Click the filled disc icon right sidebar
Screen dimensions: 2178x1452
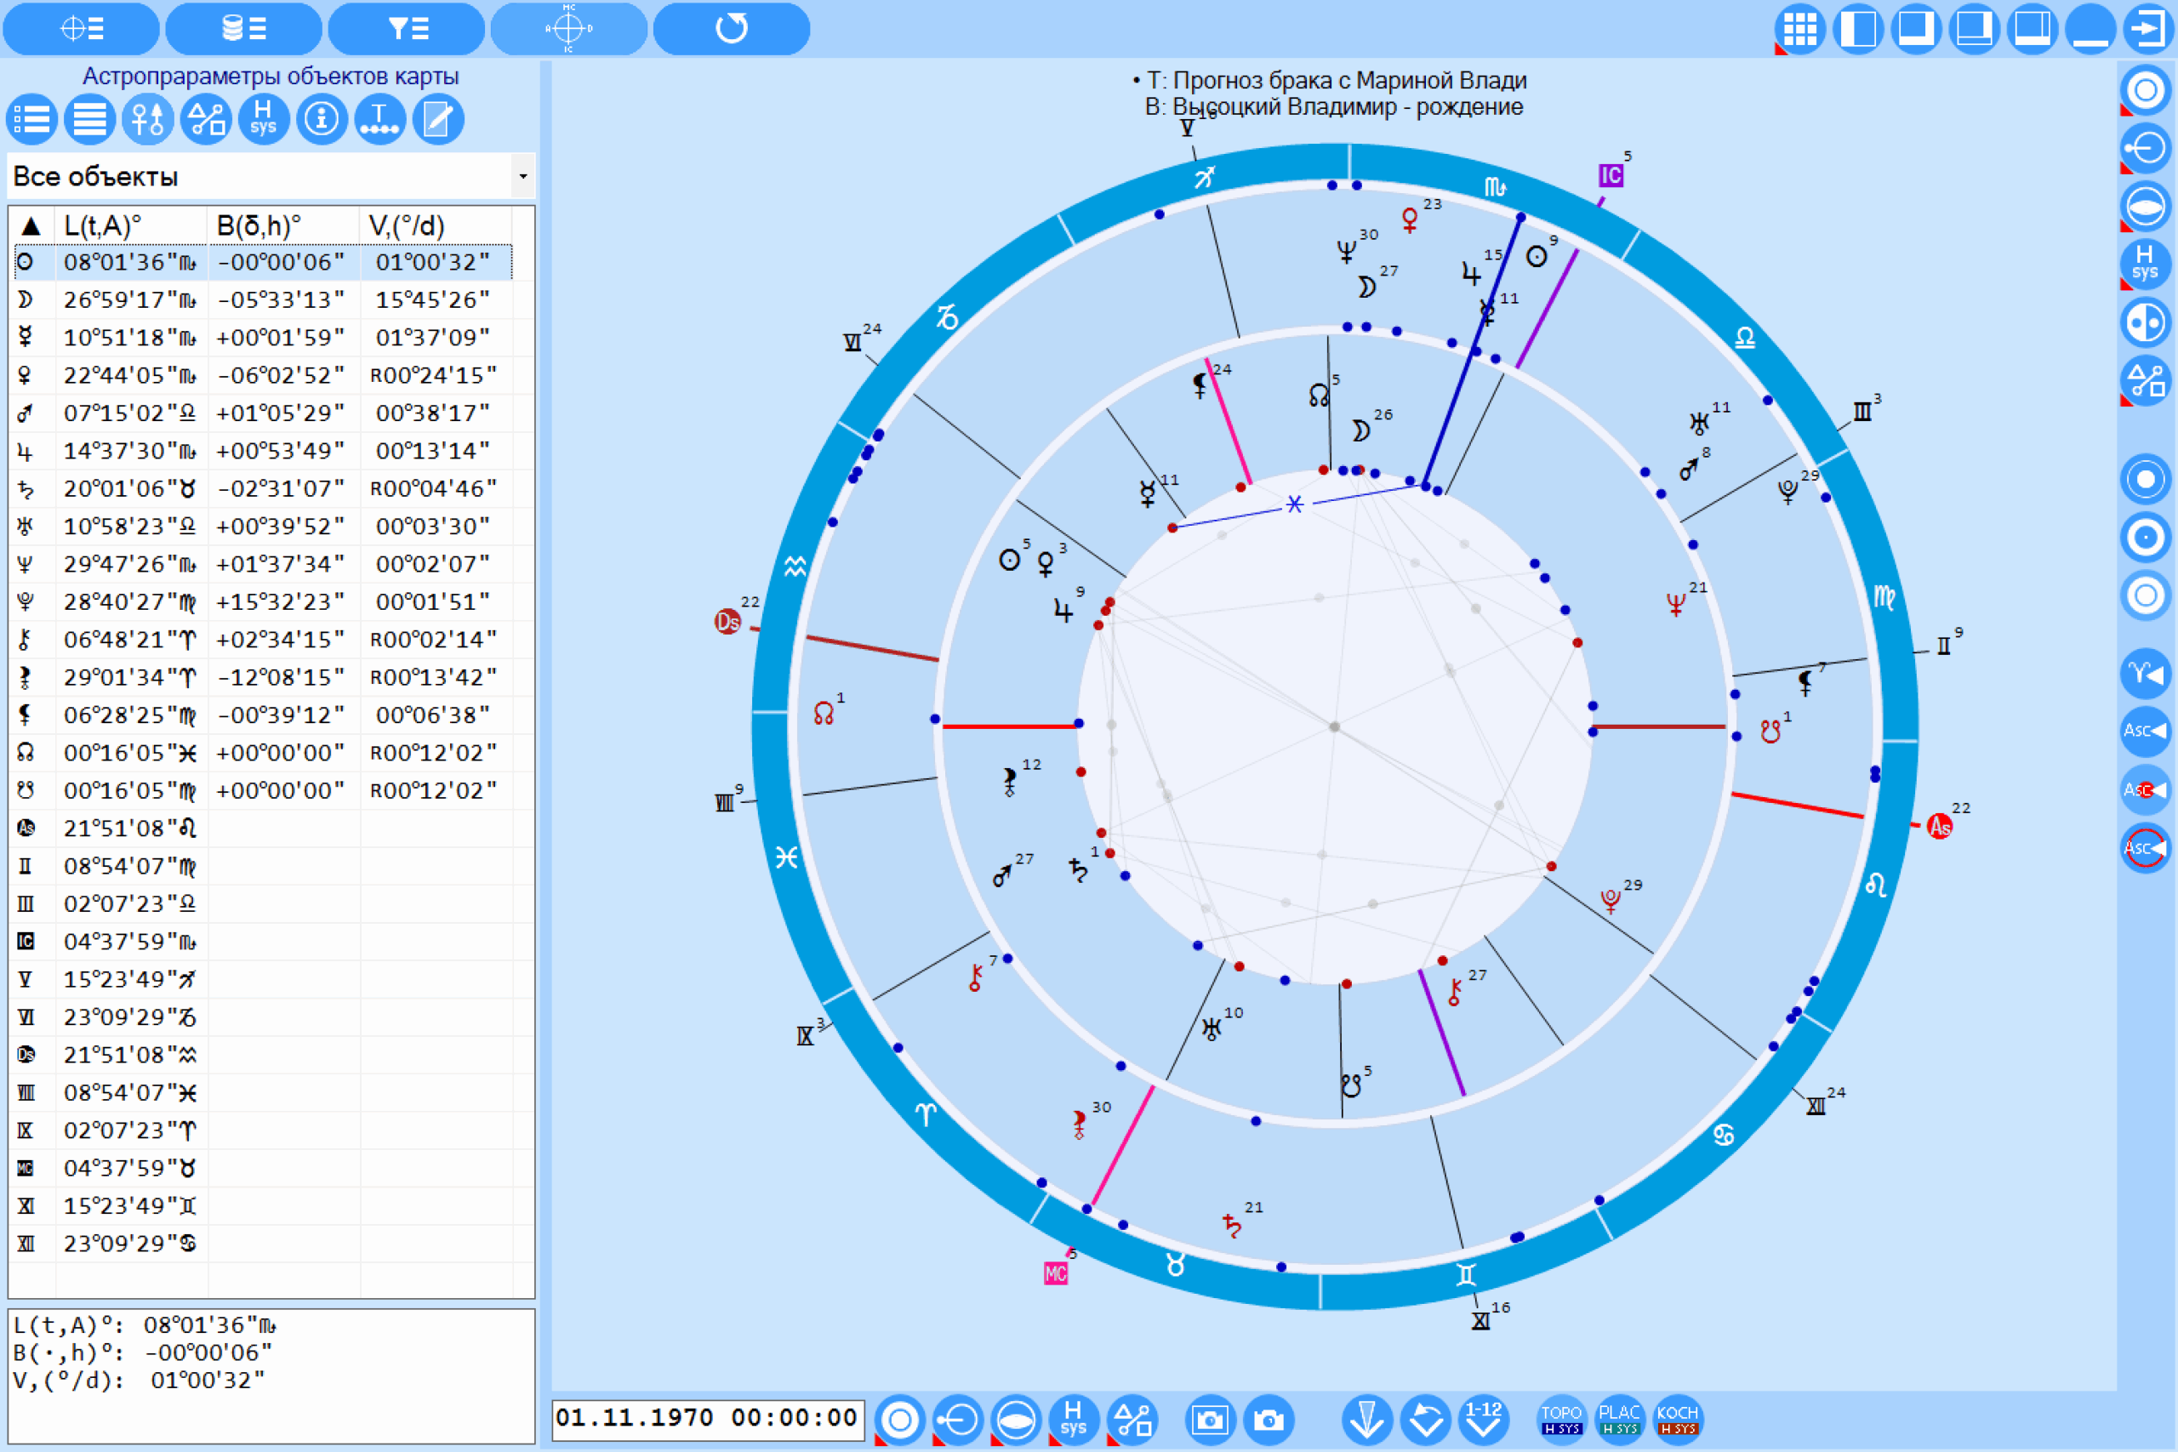click(x=2146, y=479)
